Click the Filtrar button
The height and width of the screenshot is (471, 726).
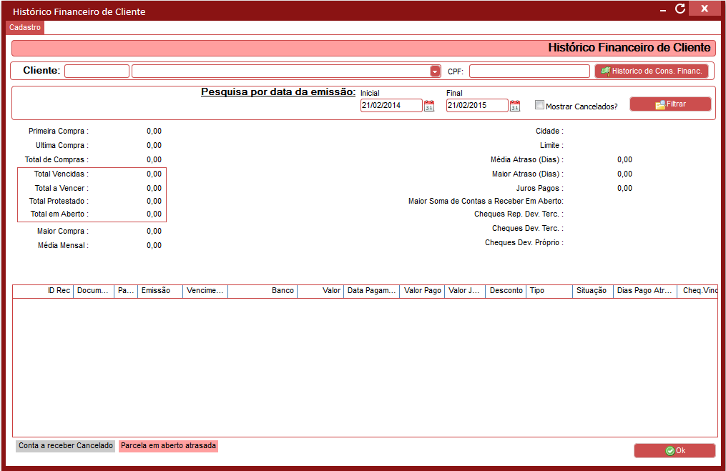(x=670, y=104)
